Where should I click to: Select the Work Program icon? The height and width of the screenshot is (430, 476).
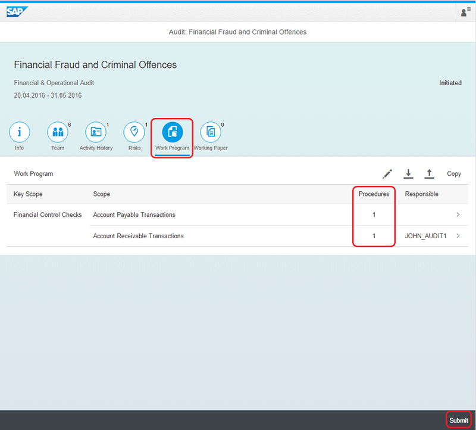pyautogui.click(x=173, y=132)
